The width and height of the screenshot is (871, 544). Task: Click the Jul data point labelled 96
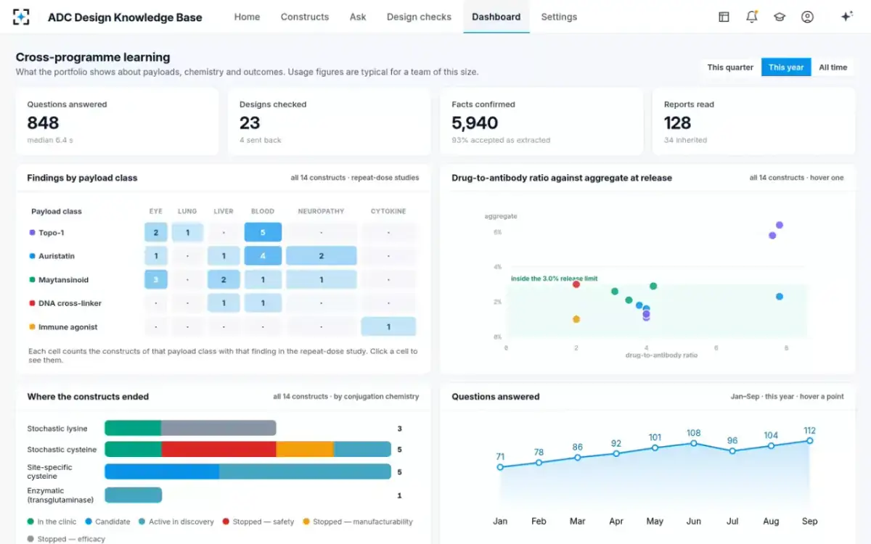click(732, 451)
